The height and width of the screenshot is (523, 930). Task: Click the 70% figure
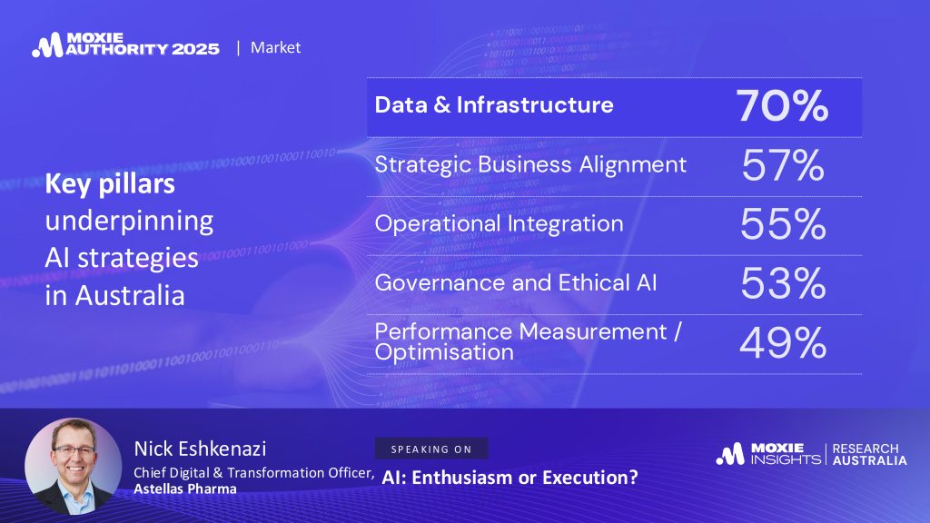[x=782, y=106]
